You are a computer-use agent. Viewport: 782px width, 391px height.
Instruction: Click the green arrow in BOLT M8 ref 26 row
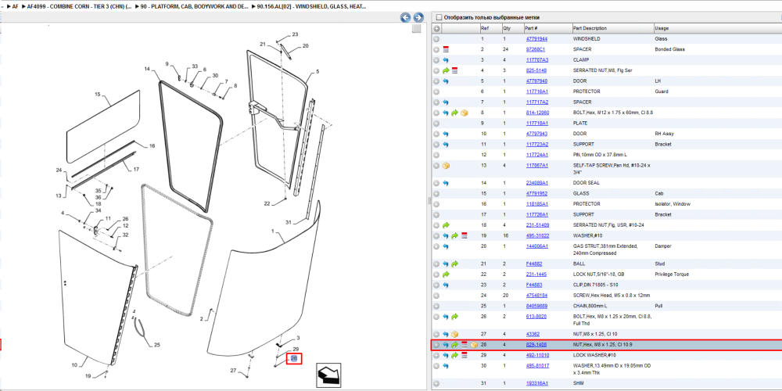(x=455, y=316)
